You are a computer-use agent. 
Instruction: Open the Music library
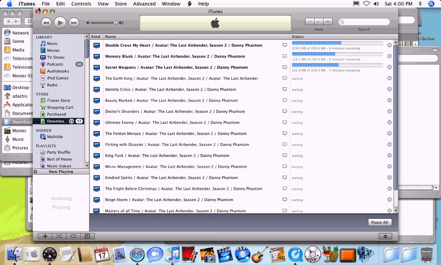pos(52,43)
